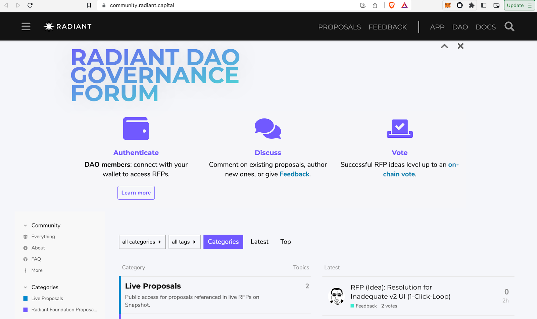Click the Learn more button

tap(136, 193)
